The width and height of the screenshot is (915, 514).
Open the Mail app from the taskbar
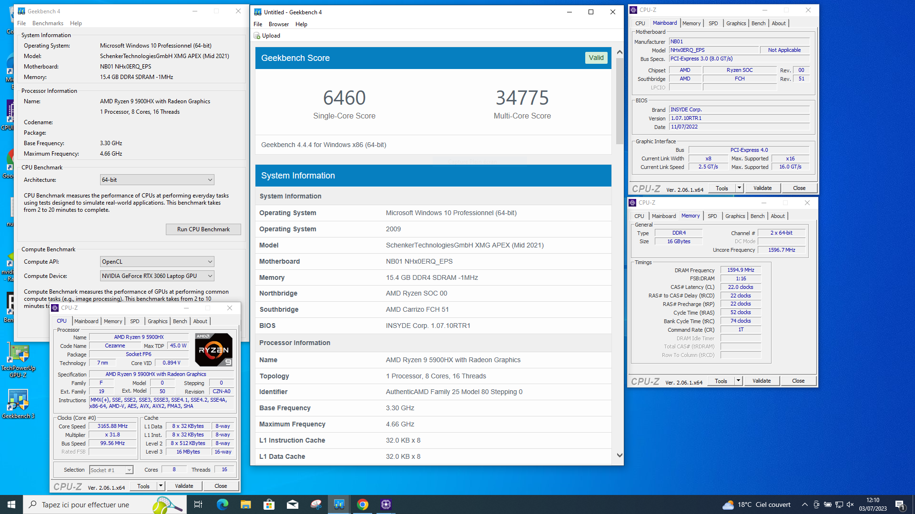click(x=292, y=504)
